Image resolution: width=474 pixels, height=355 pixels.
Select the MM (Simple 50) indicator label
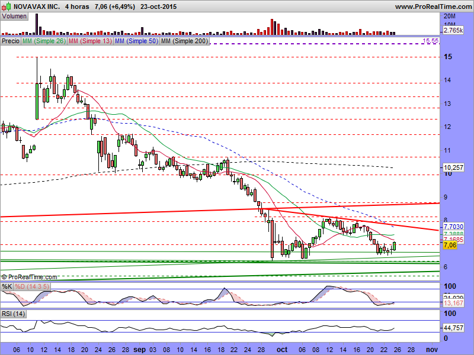[137, 41]
